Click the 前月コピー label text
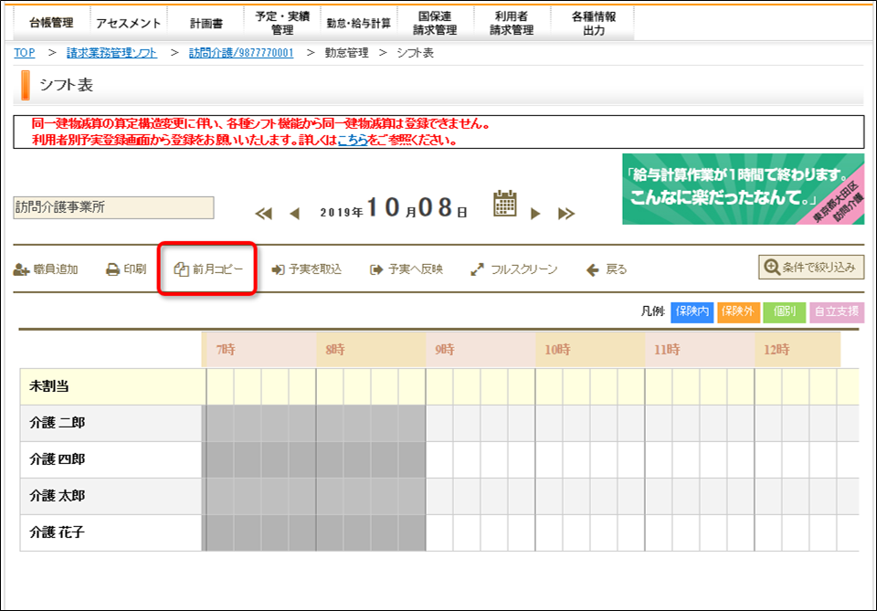 click(218, 269)
